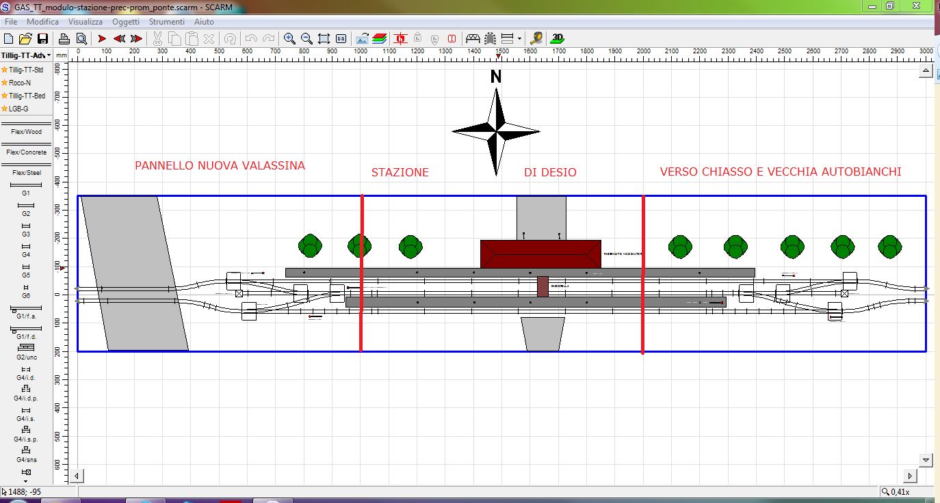
Task: Print the track plan
Action: coord(64,38)
